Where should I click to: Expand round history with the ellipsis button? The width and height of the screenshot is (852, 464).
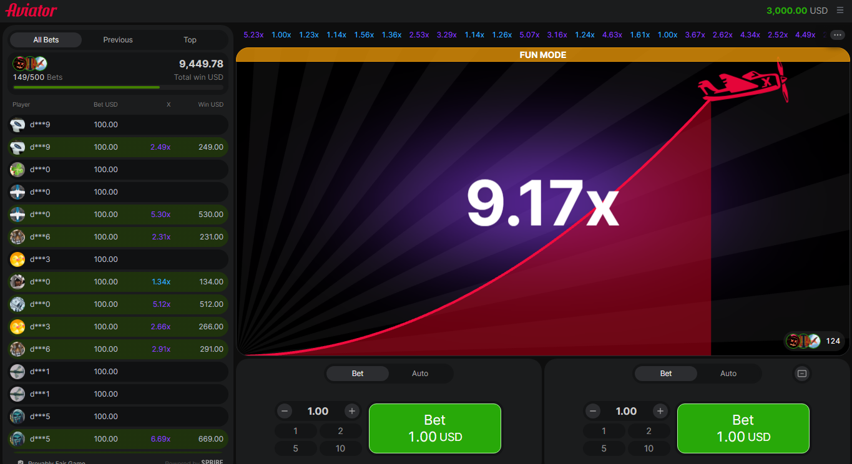coord(837,35)
